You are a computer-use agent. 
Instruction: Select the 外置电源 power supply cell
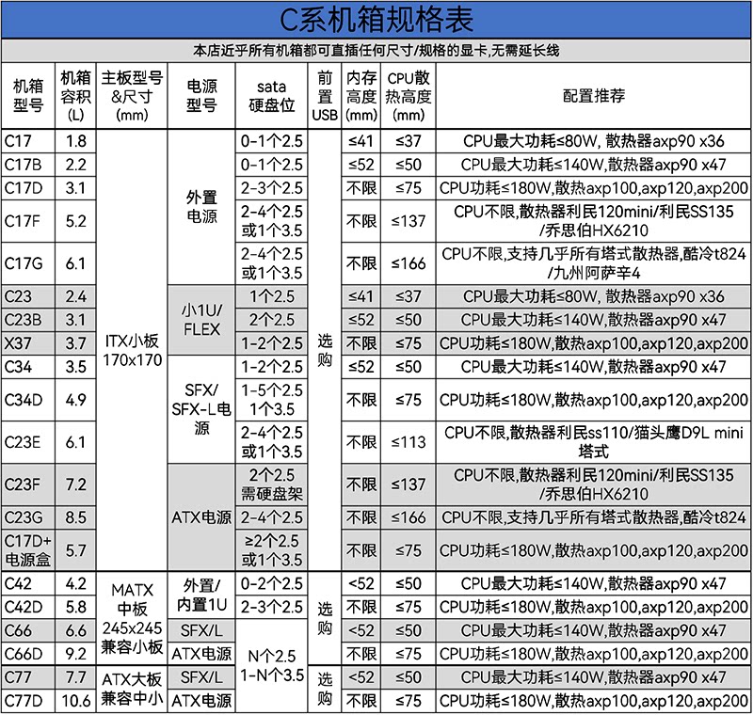(x=201, y=207)
